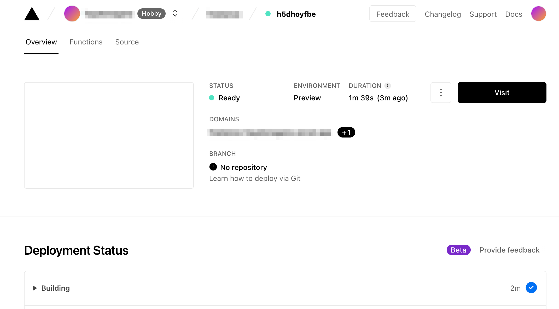Click the deployment preview thumbnail
This screenshot has width=559, height=309.
[109, 135]
